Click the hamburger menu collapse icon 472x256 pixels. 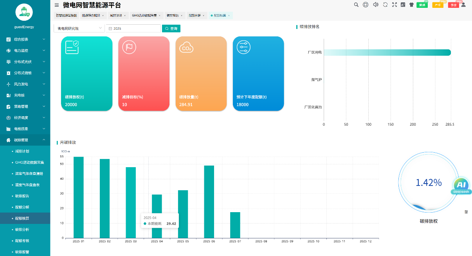[57, 5]
